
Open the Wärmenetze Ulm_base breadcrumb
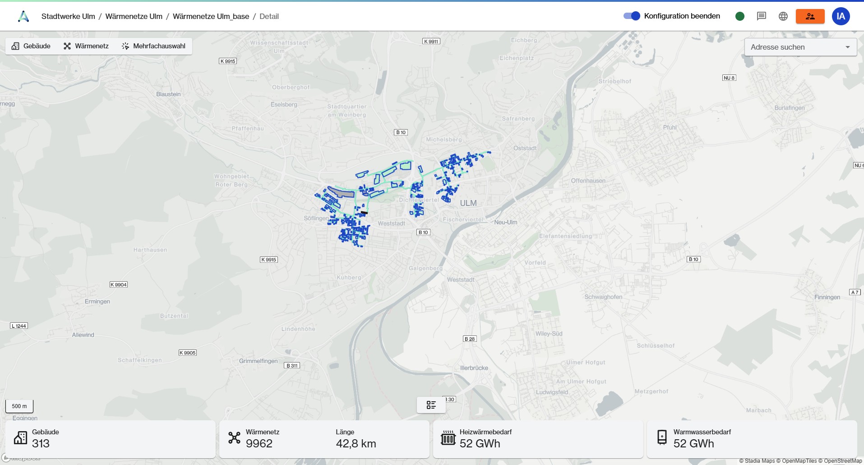click(211, 16)
